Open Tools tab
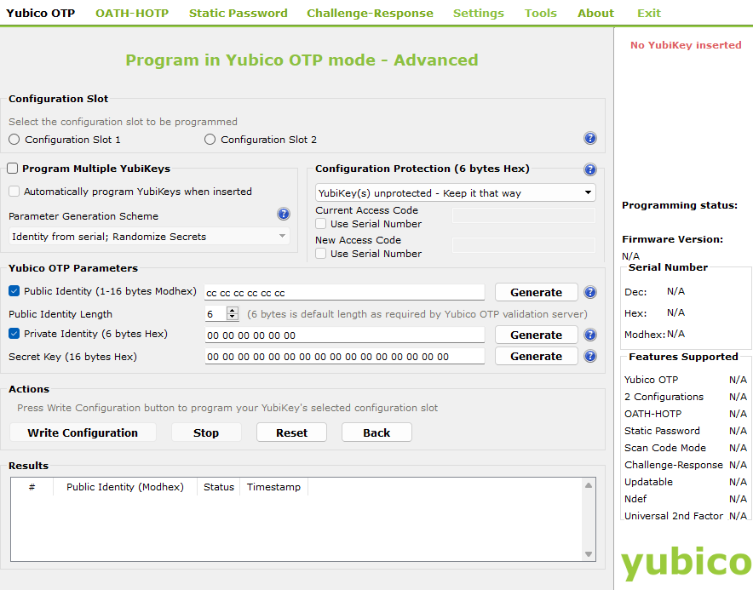The width and height of the screenshot is (753, 590). (x=540, y=13)
